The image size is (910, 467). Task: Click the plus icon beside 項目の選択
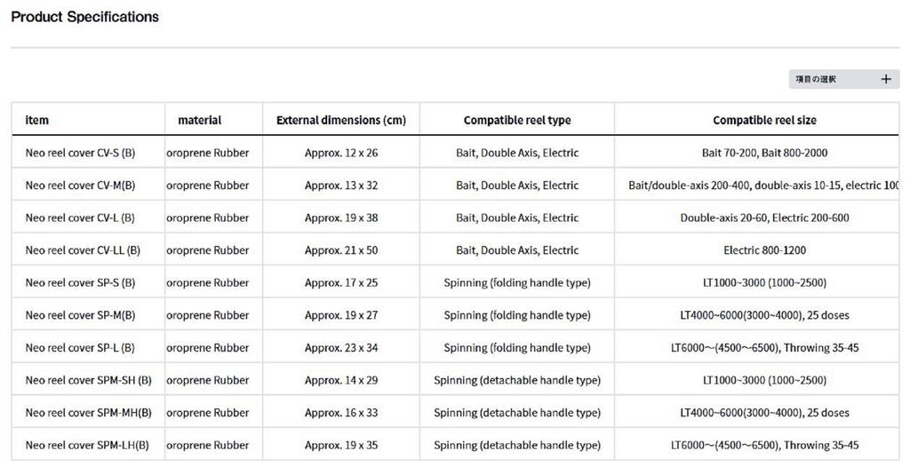click(885, 79)
